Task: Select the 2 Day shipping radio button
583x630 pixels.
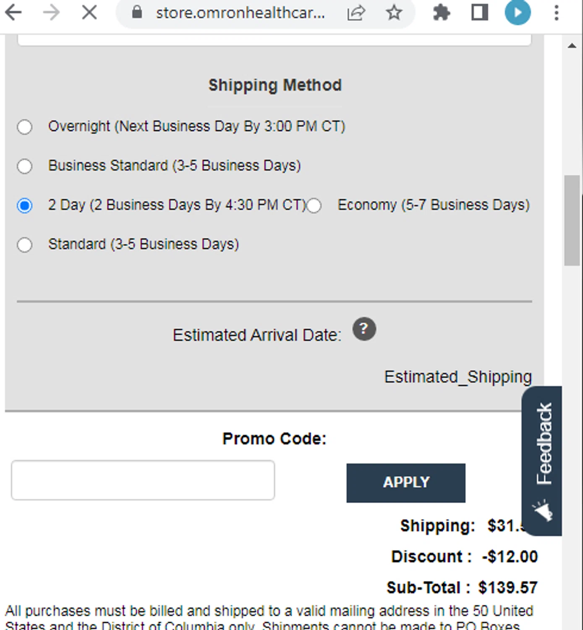Action: [x=25, y=205]
